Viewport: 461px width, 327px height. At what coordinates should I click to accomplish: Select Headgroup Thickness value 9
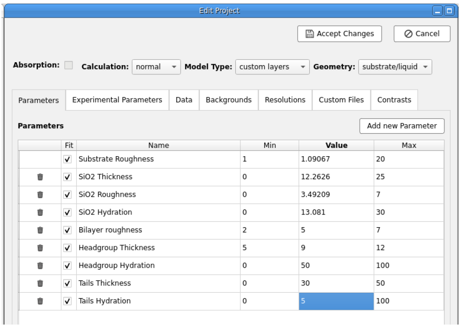[x=336, y=248]
